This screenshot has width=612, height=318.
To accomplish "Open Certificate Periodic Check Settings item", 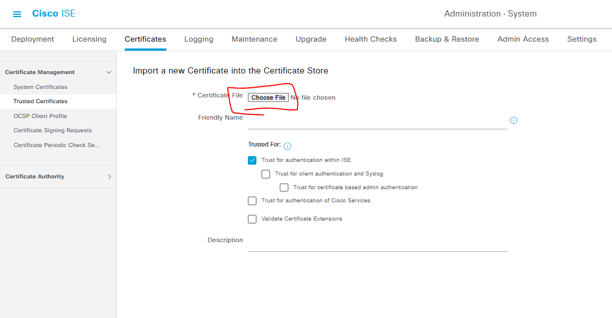I will 56,145.
